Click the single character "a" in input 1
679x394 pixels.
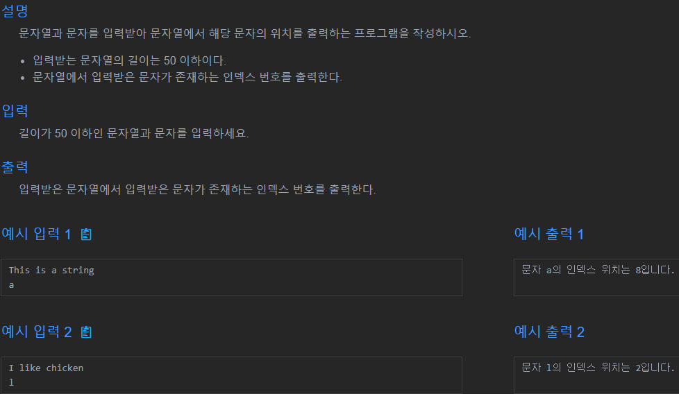click(x=11, y=284)
